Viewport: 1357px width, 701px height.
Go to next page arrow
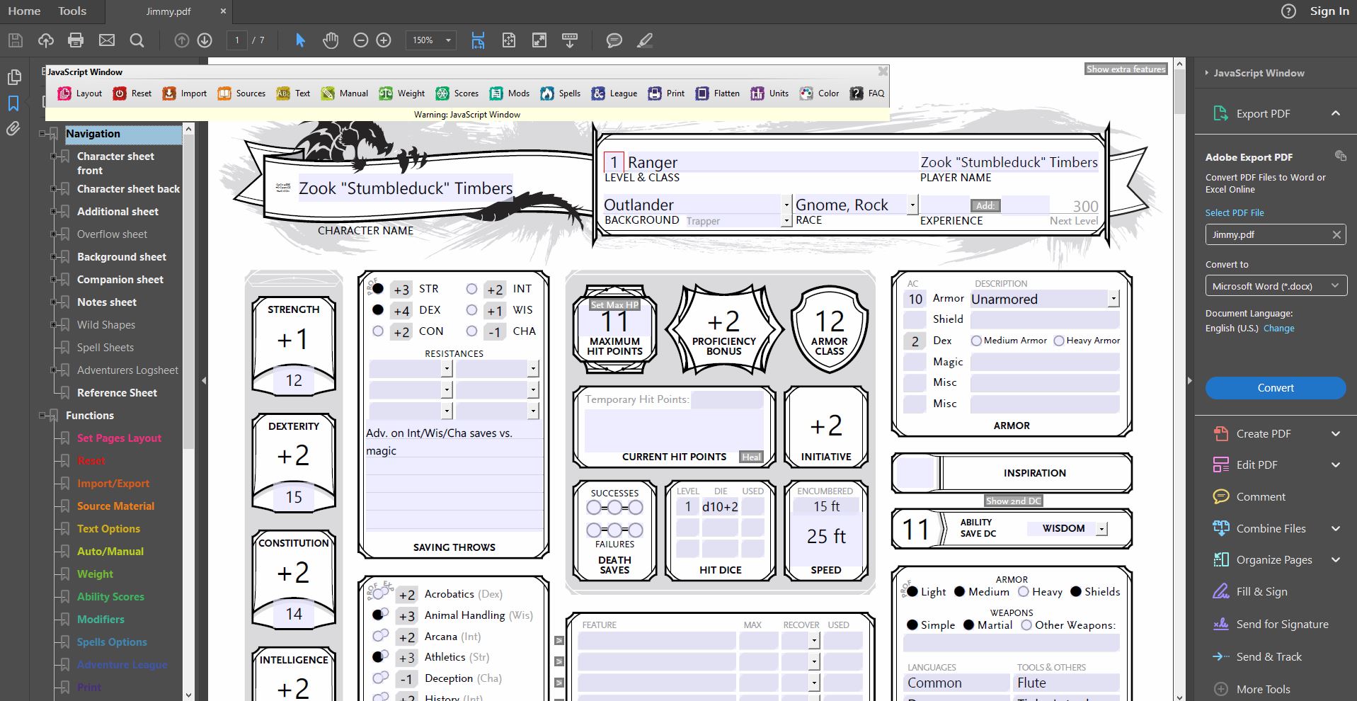205,40
